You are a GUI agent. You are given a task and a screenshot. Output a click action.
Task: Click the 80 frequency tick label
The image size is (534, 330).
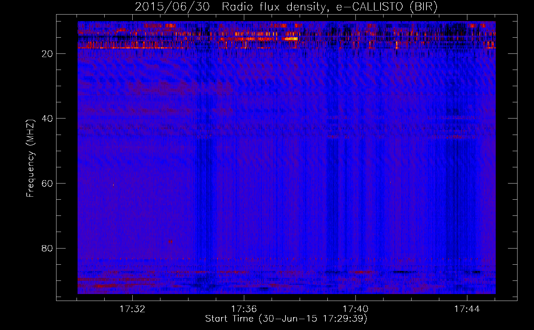pos(47,248)
